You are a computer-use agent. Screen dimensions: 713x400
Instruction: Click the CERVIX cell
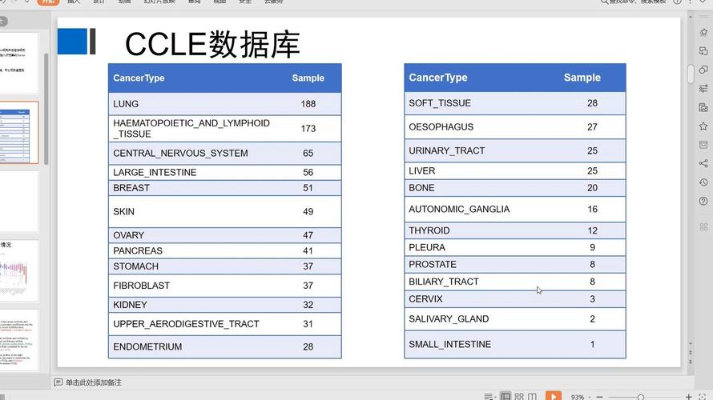click(x=425, y=298)
